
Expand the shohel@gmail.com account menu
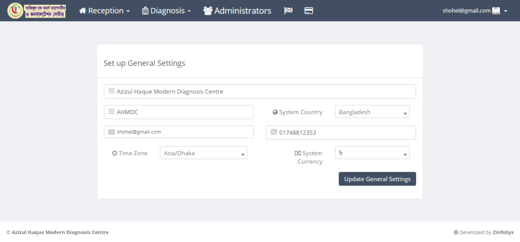(x=475, y=11)
